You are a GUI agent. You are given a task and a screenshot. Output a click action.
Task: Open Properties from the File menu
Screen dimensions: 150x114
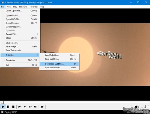click(x=20, y=60)
